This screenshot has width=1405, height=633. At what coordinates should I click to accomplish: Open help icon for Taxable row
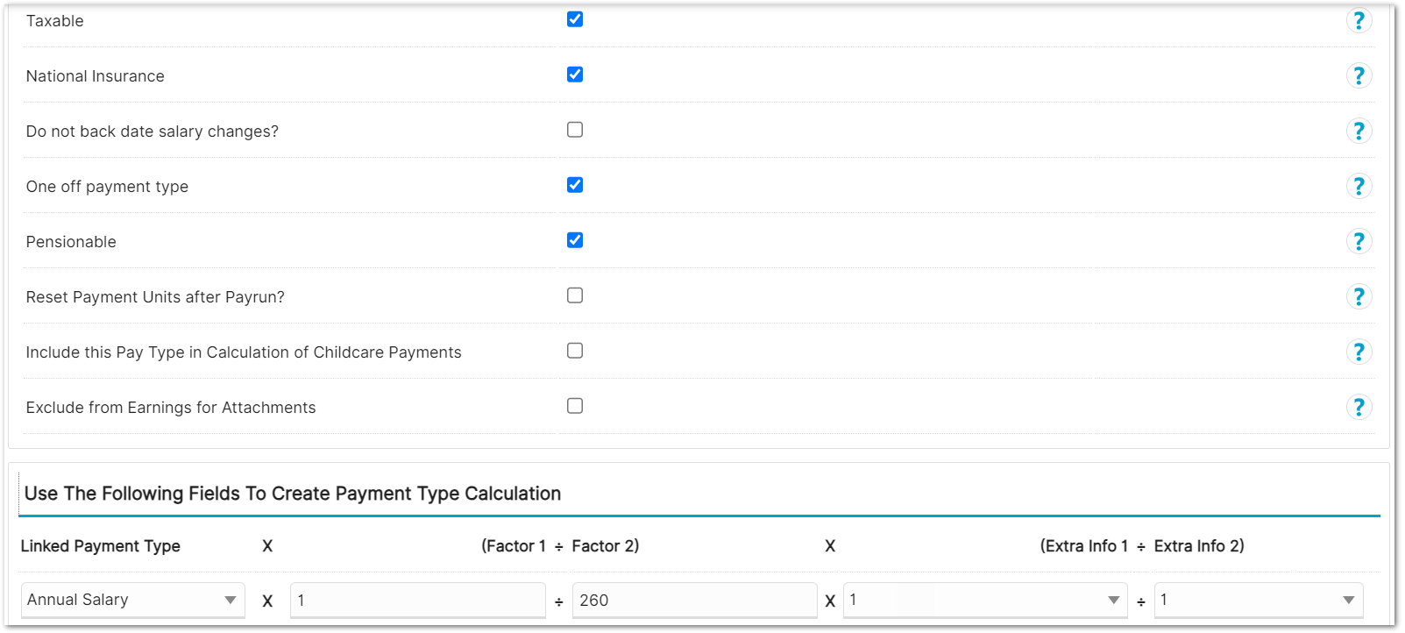click(1359, 20)
